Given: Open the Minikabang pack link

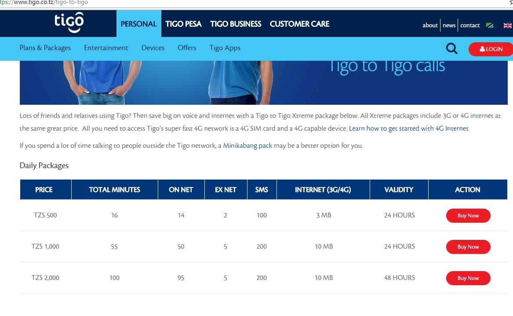Looking at the screenshot, I should point(247,145).
